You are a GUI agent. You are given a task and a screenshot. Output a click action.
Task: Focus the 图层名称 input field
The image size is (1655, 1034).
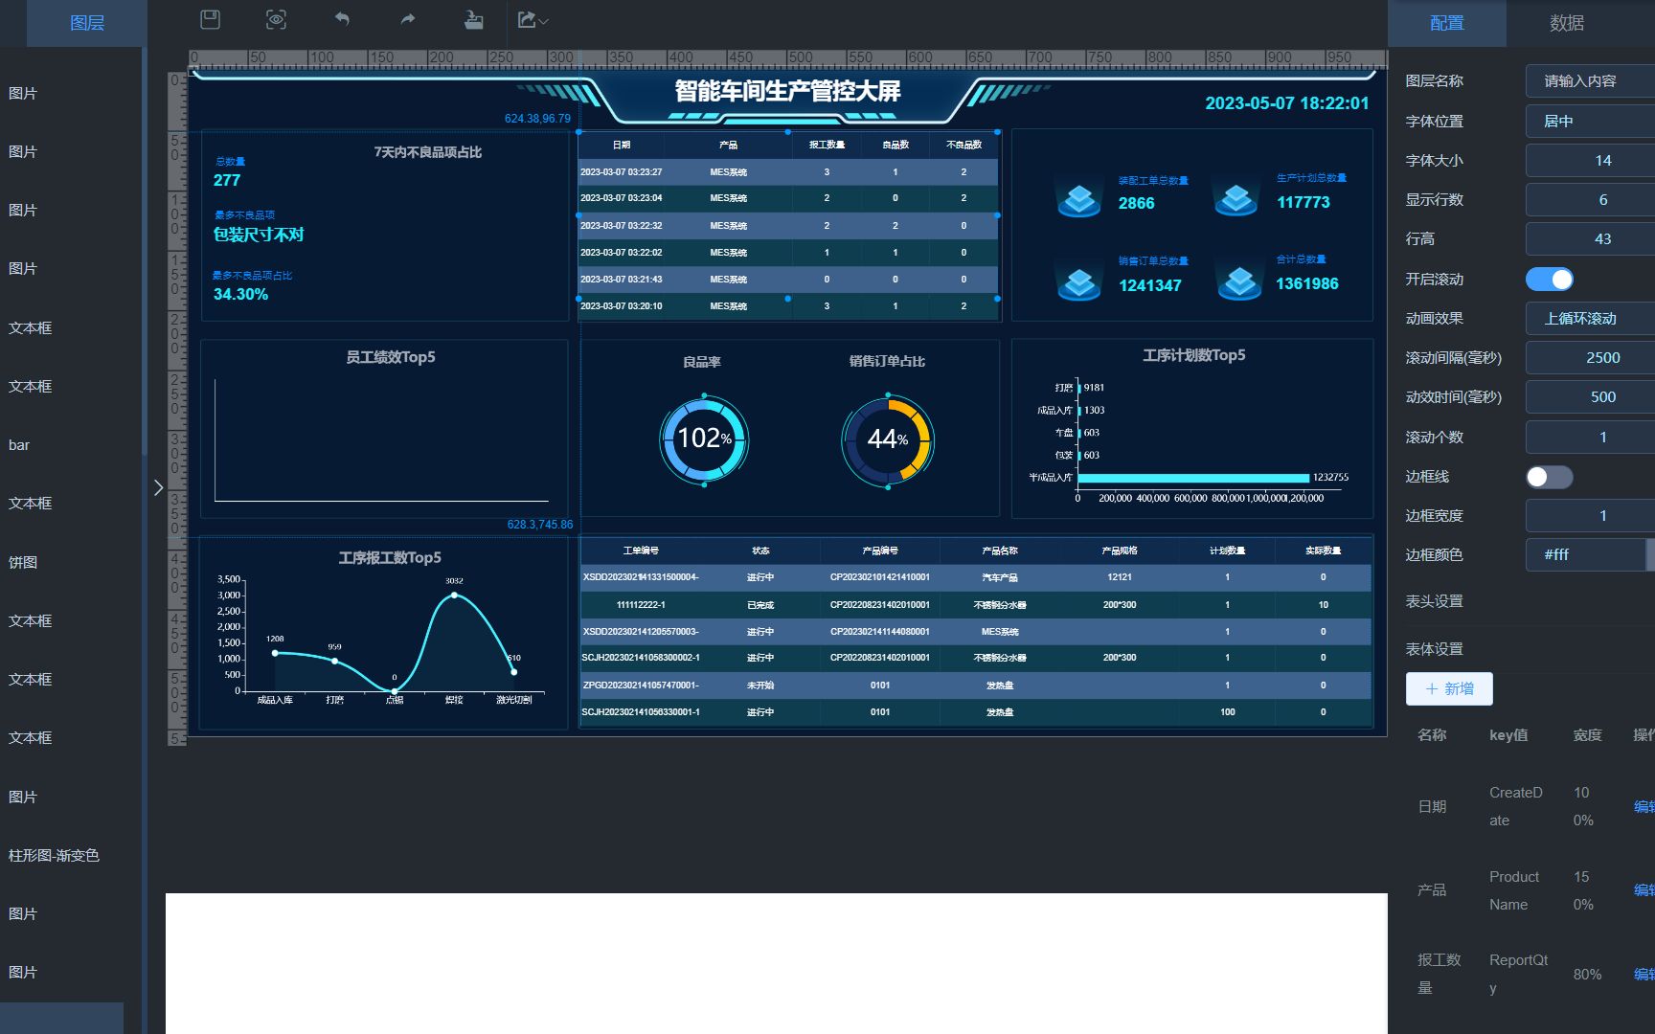tap(1590, 81)
